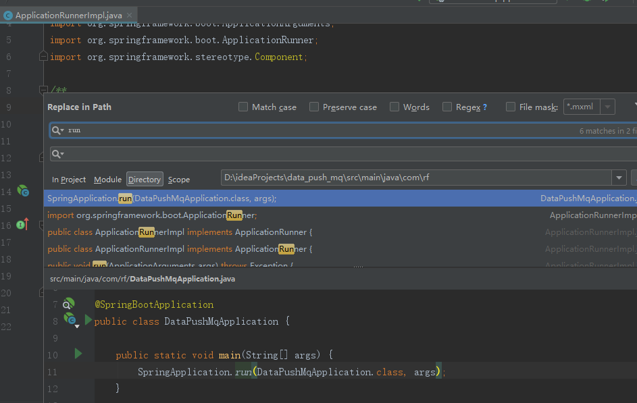Enable the Match case checkbox
This screenshot has height=403, width=637.
click(x=243, y=107)
